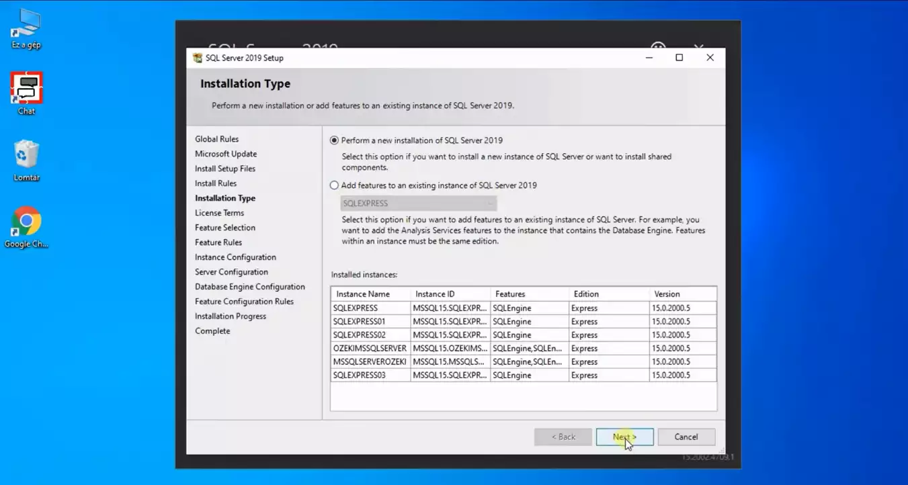Close the SQL Server 2019 Setup window

tap(710, 58)
